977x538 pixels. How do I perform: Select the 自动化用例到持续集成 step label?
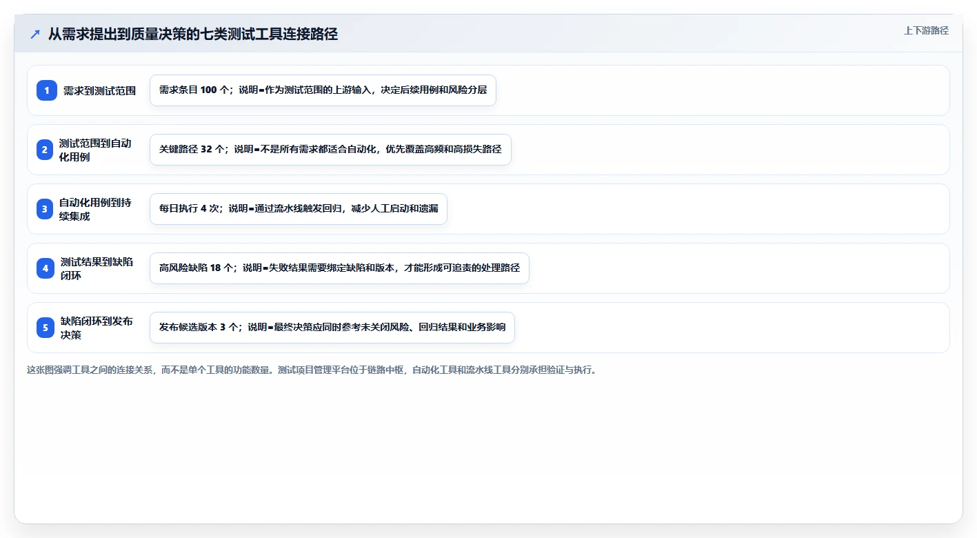95,209
